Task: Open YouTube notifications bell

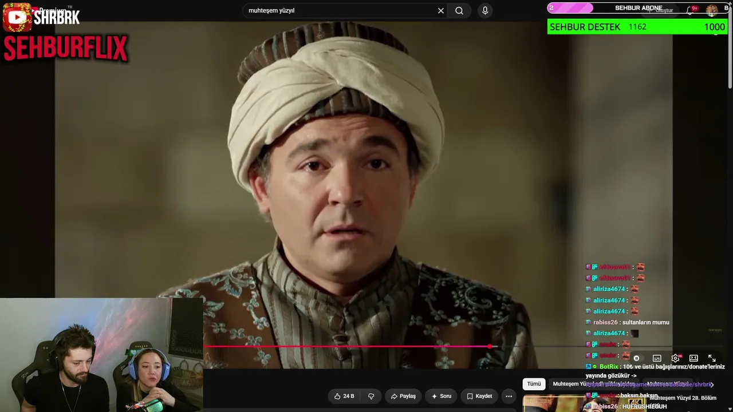Action: click(691, 10)
